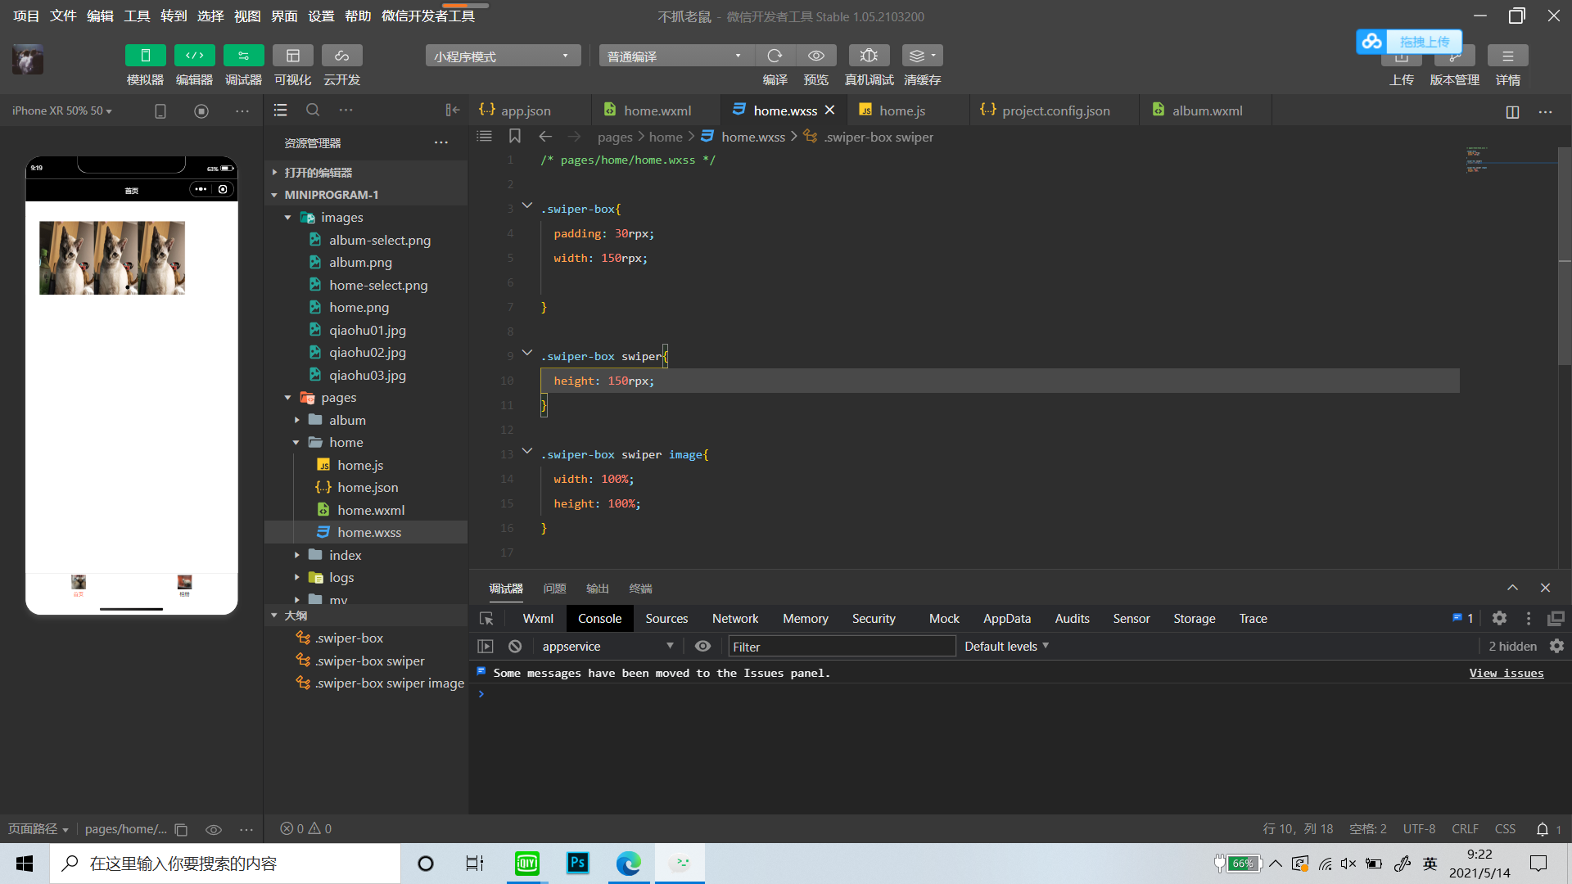The width and height of the screenshot is (1572, 884).
Task: Click the console Filter input field
Action: click(841, 646)
